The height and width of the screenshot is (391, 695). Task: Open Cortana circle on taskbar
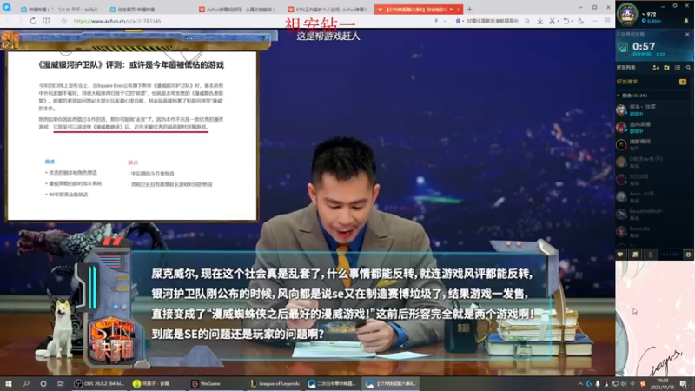tap(43, 383)
